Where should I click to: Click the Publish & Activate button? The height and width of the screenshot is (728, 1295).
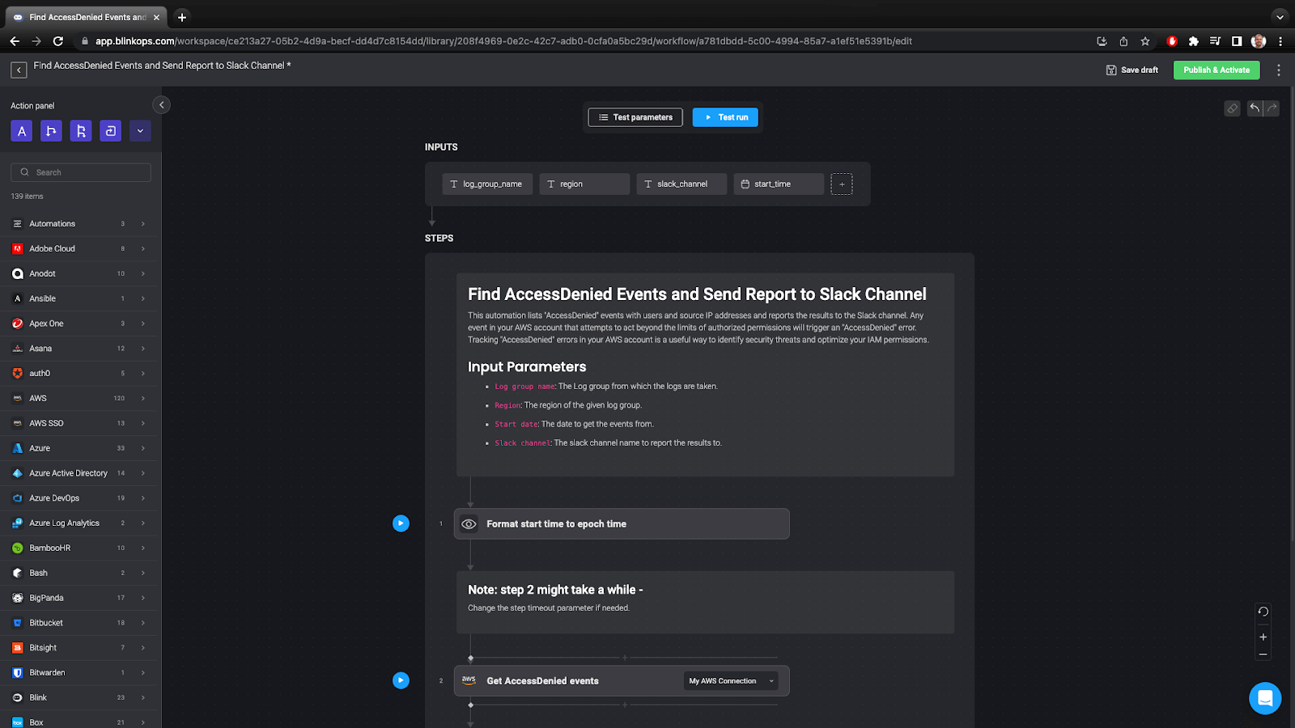point(1216,70)
